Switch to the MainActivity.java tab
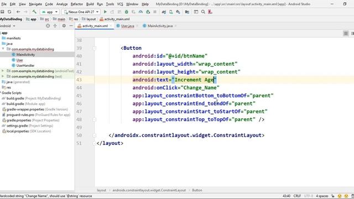Image resolution: width=354 pixels, height=199 pixels. pyautogui.click(x=160, y=26)
